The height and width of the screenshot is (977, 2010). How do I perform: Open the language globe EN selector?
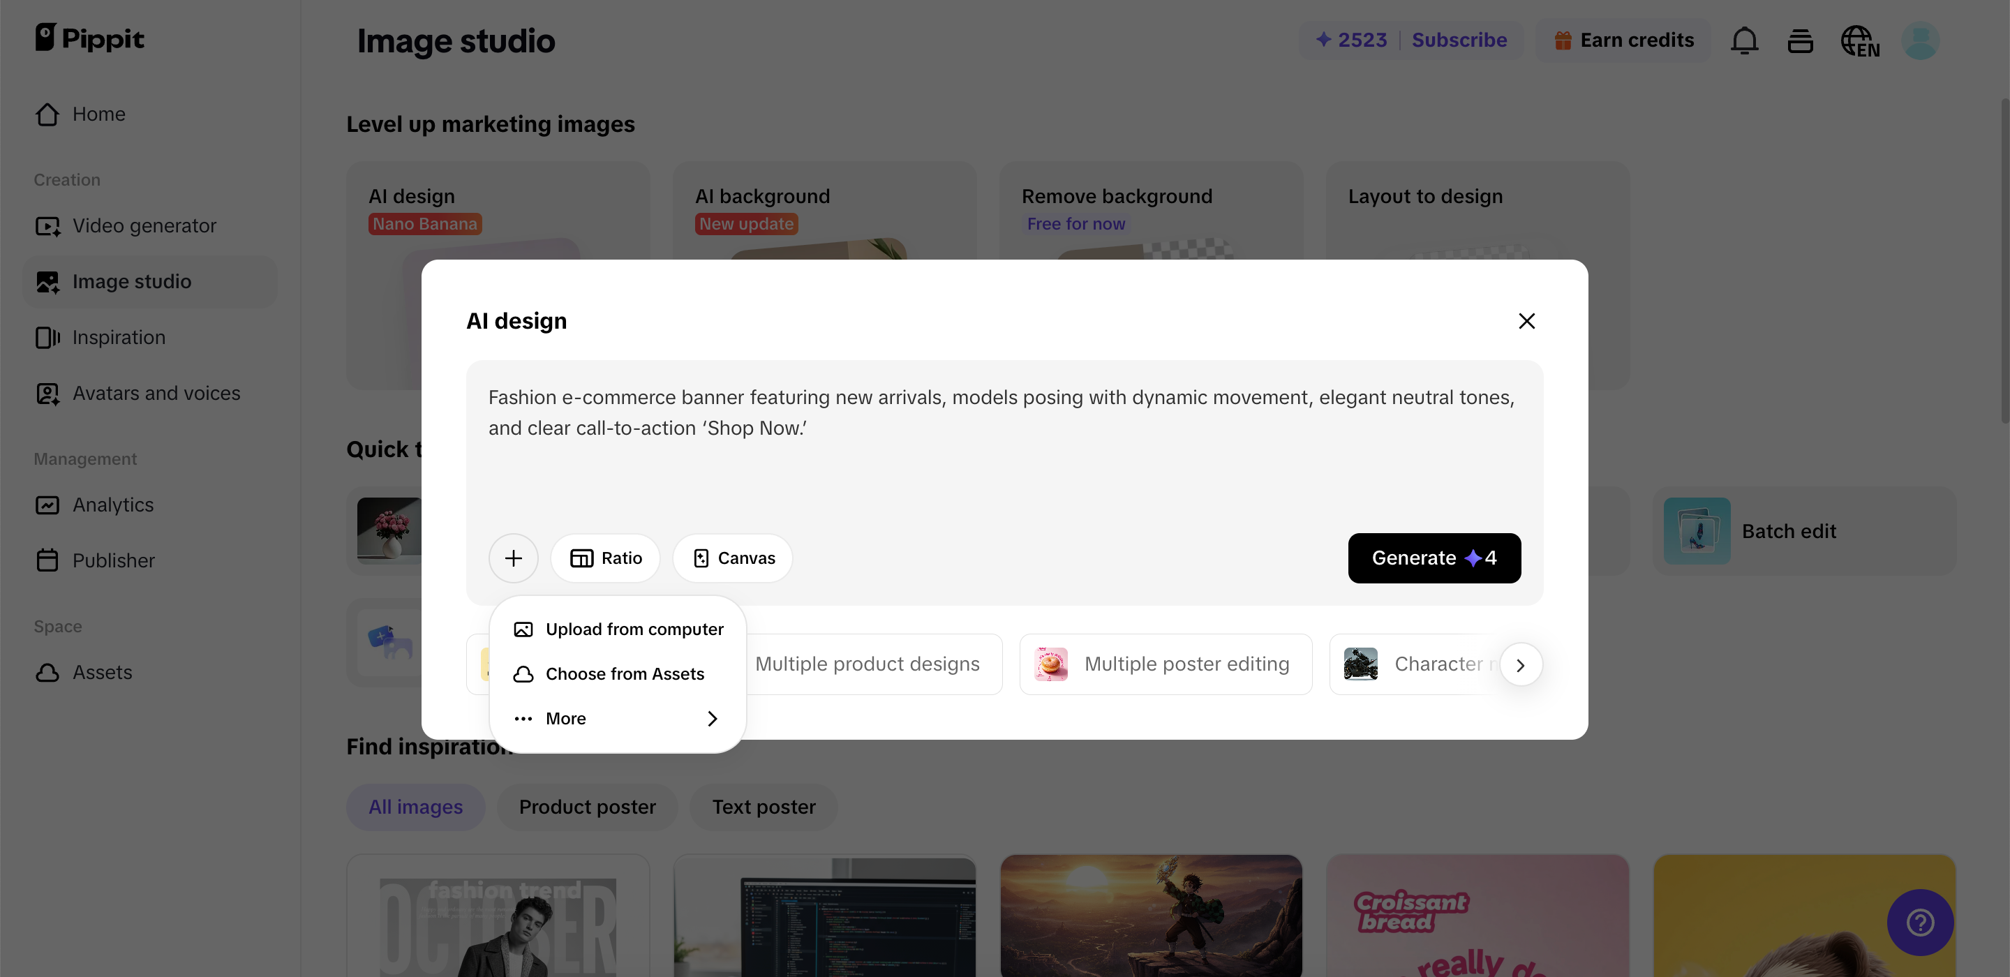pos(1859,41)
